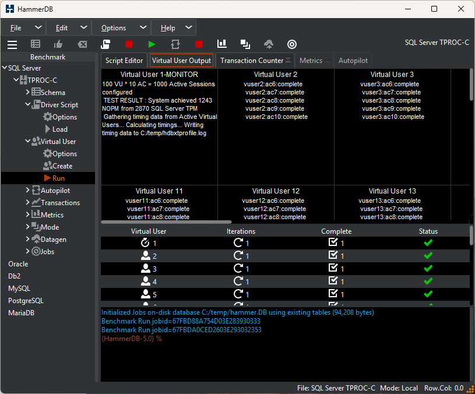Viewport: 475px width, 394px height.
Task: Open the File menu
Action: click(x=23, y=27)
